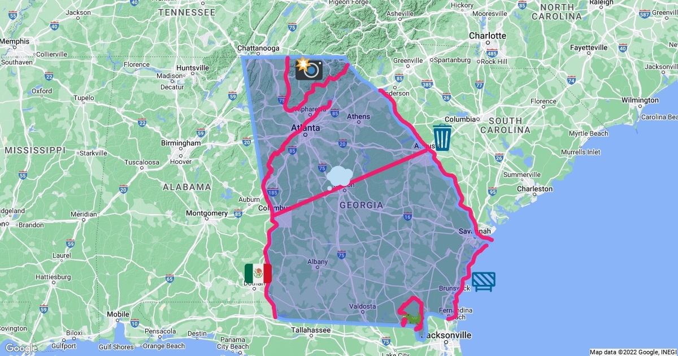Select the I-16 highway shield in Georgia
The height and width of the screenshot is (356, 678).
pyautogui.click(x=407, y=216)
